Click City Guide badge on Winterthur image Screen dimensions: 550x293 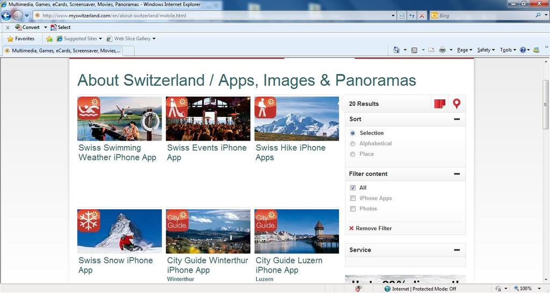point(177,221)
